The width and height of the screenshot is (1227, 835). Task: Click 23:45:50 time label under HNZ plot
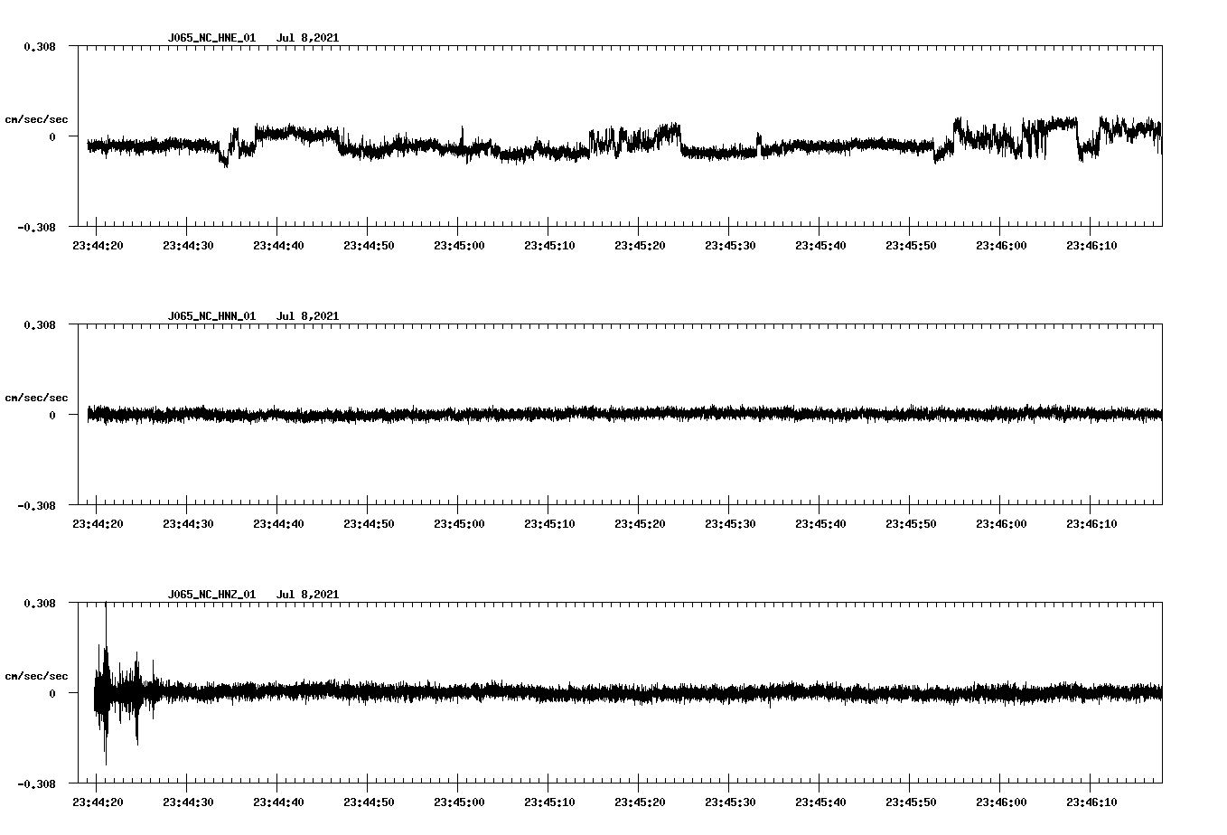pyautogui.click(x=911, y=802)
